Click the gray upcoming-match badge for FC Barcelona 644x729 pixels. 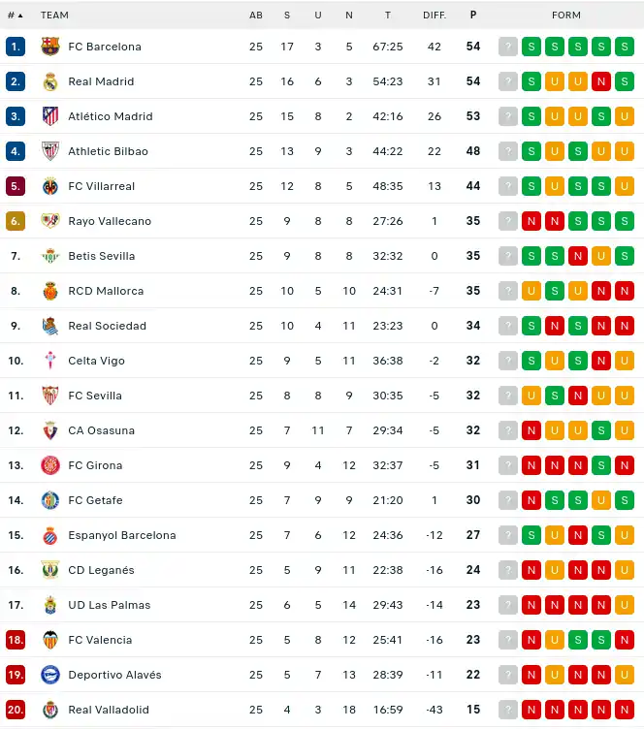pos(508,47)
